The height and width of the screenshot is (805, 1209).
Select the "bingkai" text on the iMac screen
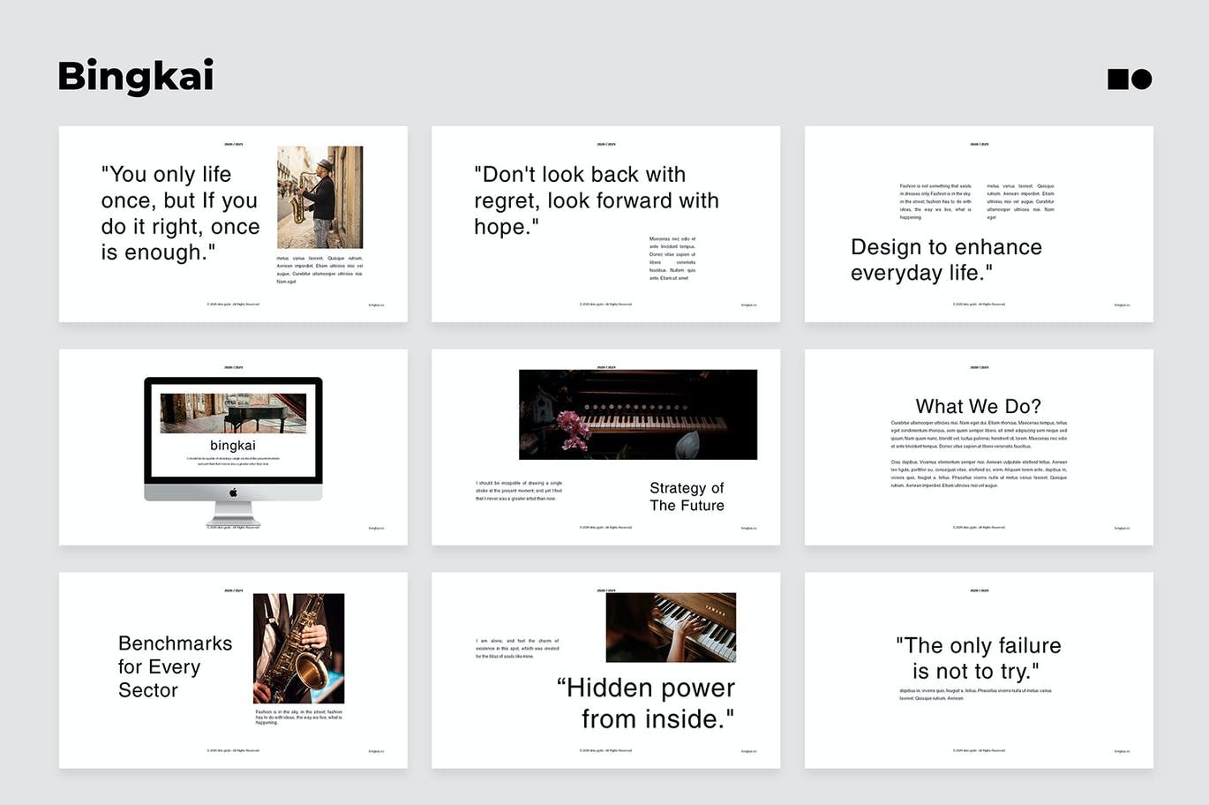[x=233, y=446]
